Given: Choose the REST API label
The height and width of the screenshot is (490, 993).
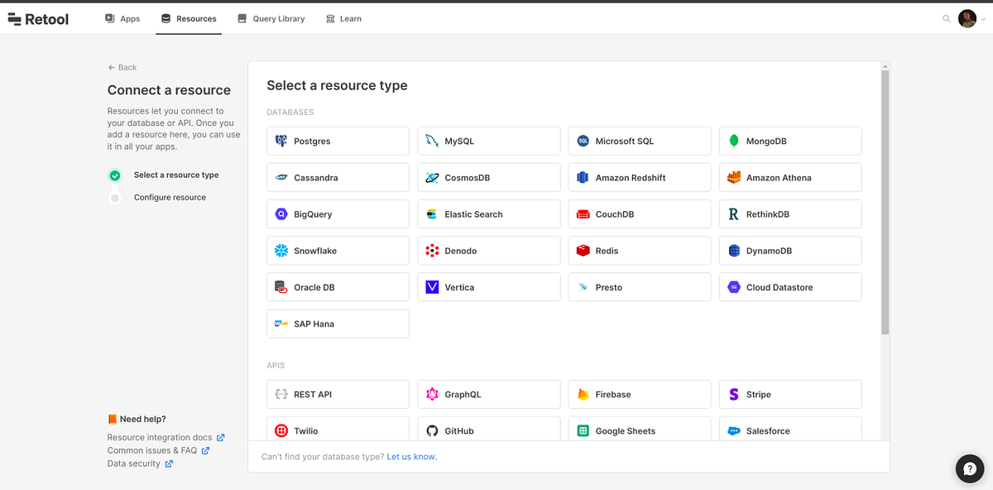Looking at the screenshot, I should point(313,395).
